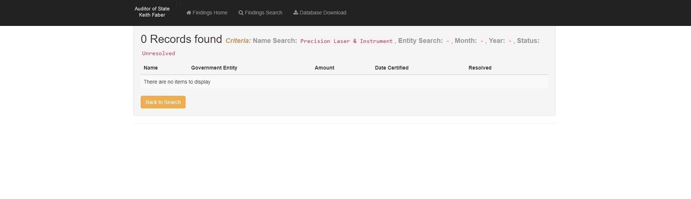Click the house icon beside Findings Home

[x=188, y=13]
